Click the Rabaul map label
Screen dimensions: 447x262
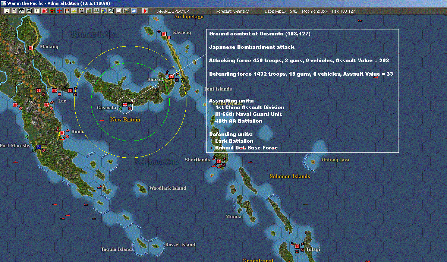(x=155, y=79)
